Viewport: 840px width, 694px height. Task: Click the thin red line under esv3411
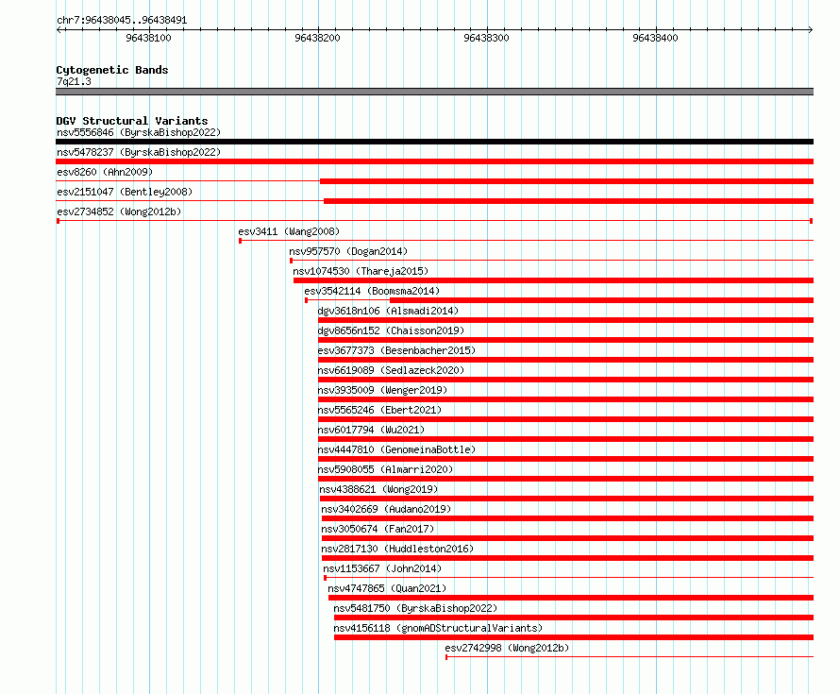[x=526, y=241]
